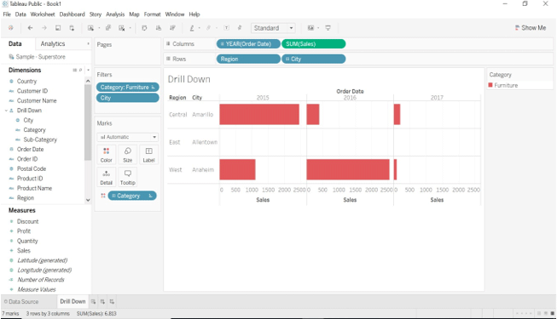Click the City pill in Rows
The height and width of the screenshot is (319, 557).
point(313,59)
